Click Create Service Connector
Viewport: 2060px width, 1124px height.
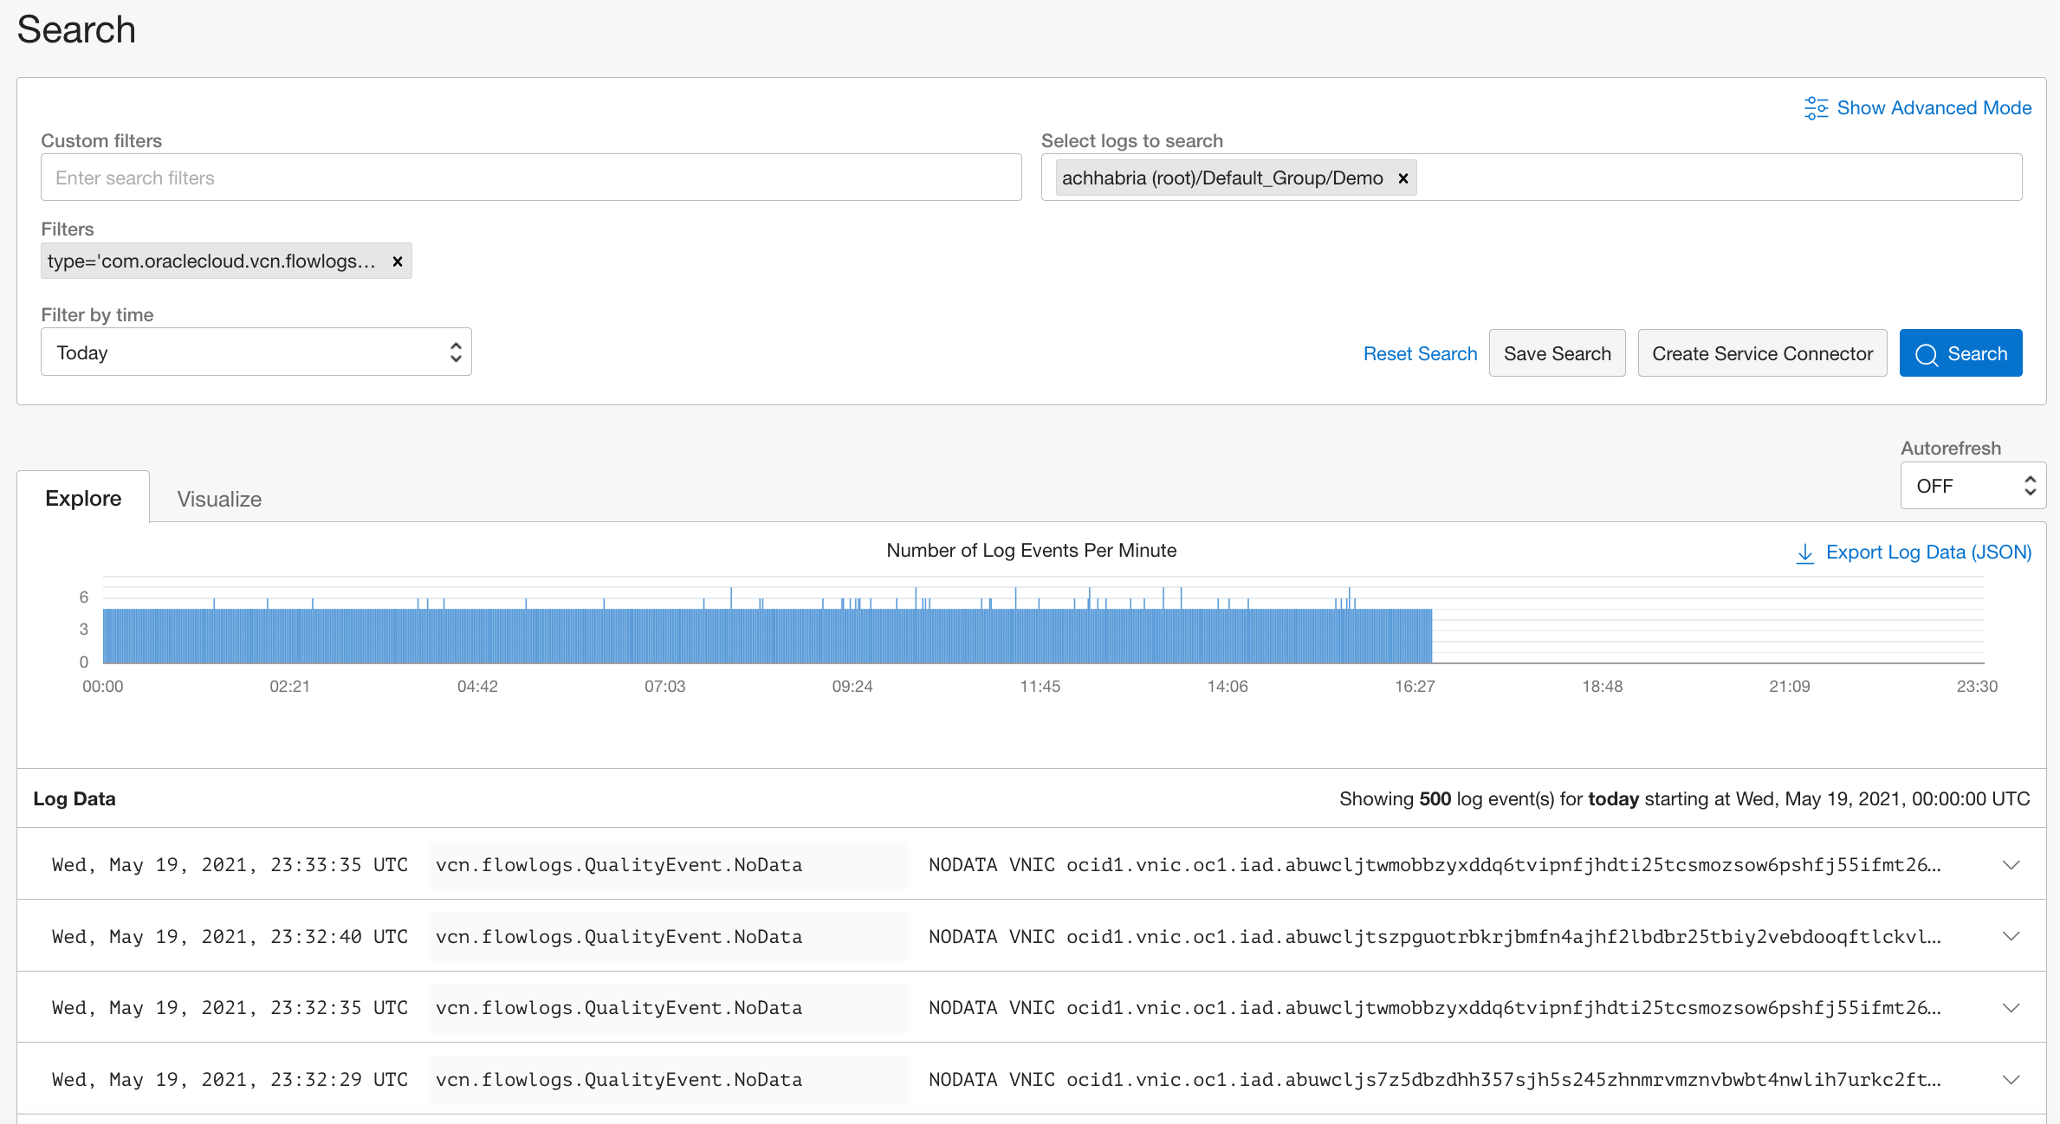[1762, 353]
